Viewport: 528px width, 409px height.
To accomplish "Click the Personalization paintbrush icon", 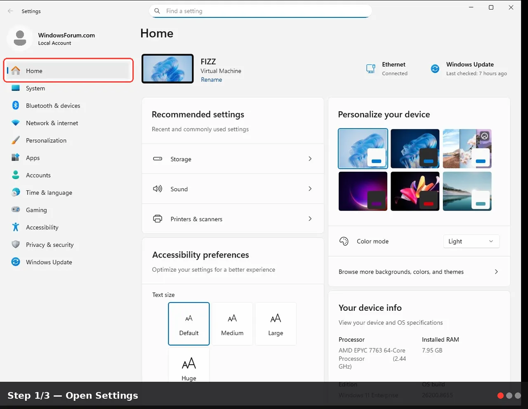I will 16,140.
